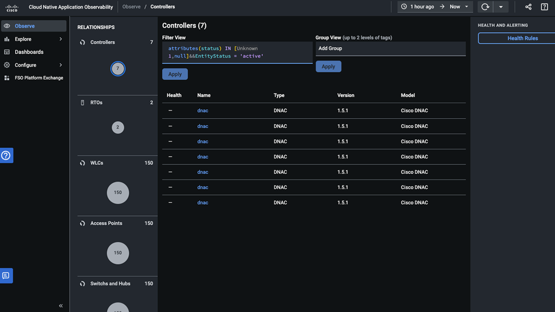Screen dimensions: 555x312
Task: Select the RTOs count bubble
Action: tap(118, 127)
